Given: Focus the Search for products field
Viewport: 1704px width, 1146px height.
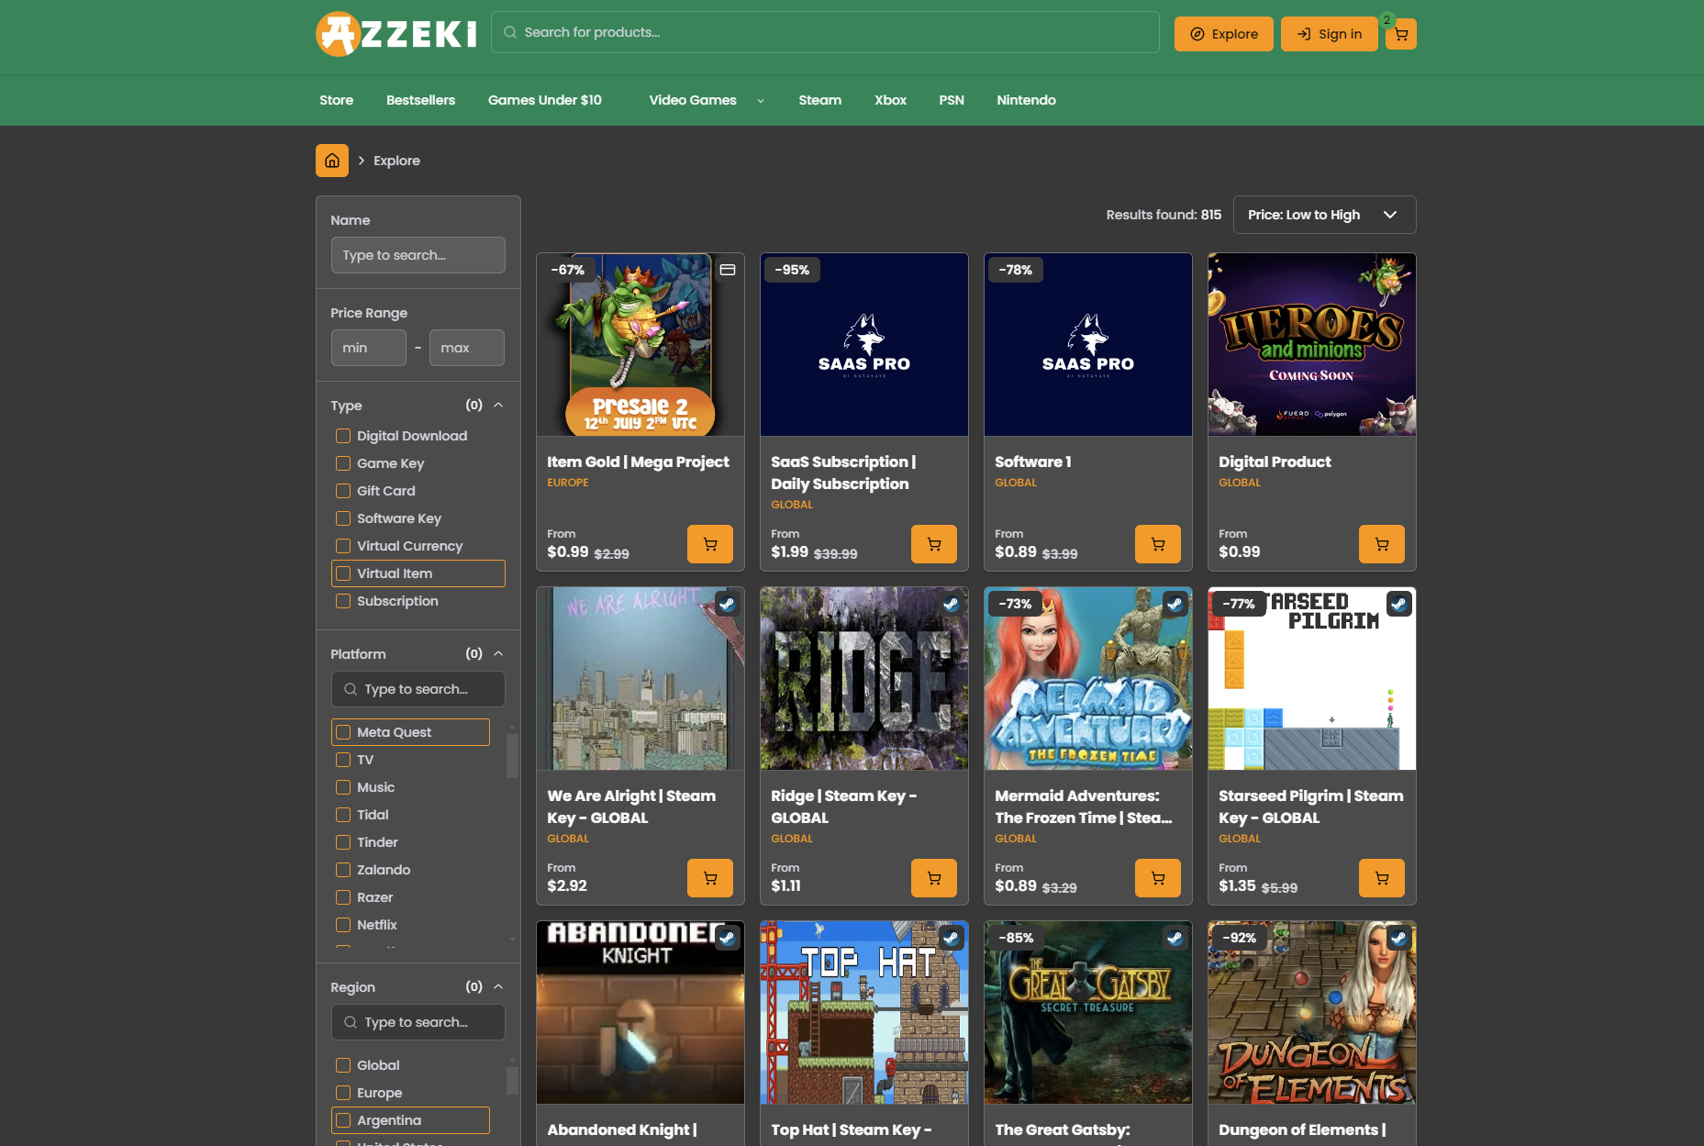Looking at the screenshot, I should click(x=825, y=32).
